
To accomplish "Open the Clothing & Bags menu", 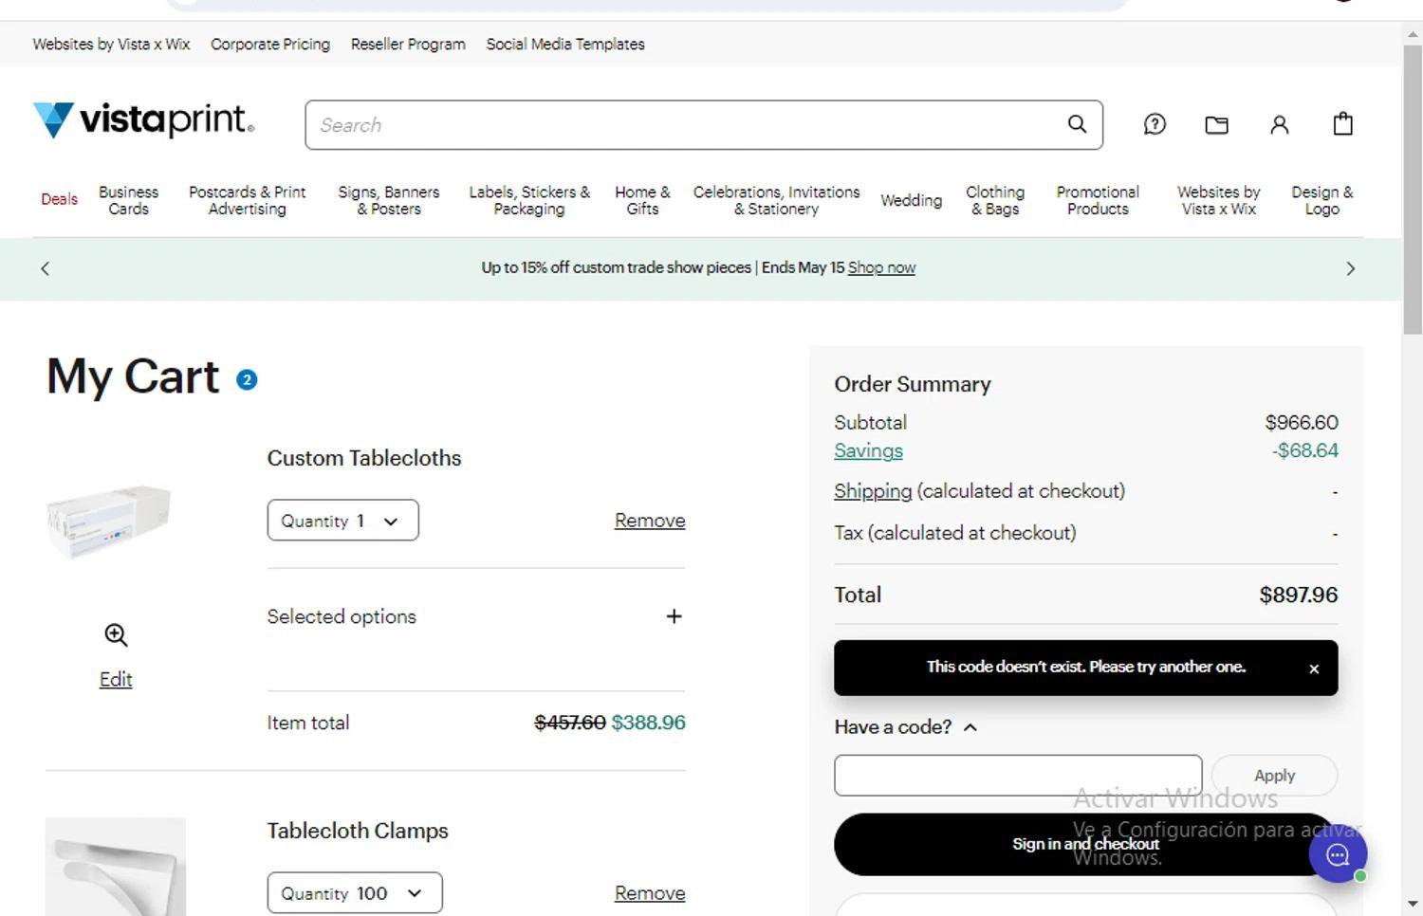I will 995,200.
